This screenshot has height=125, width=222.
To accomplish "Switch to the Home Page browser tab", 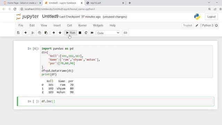I will tap(22, 3).
